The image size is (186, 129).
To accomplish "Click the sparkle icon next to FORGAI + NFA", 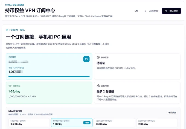I will [x=7, y=30].
